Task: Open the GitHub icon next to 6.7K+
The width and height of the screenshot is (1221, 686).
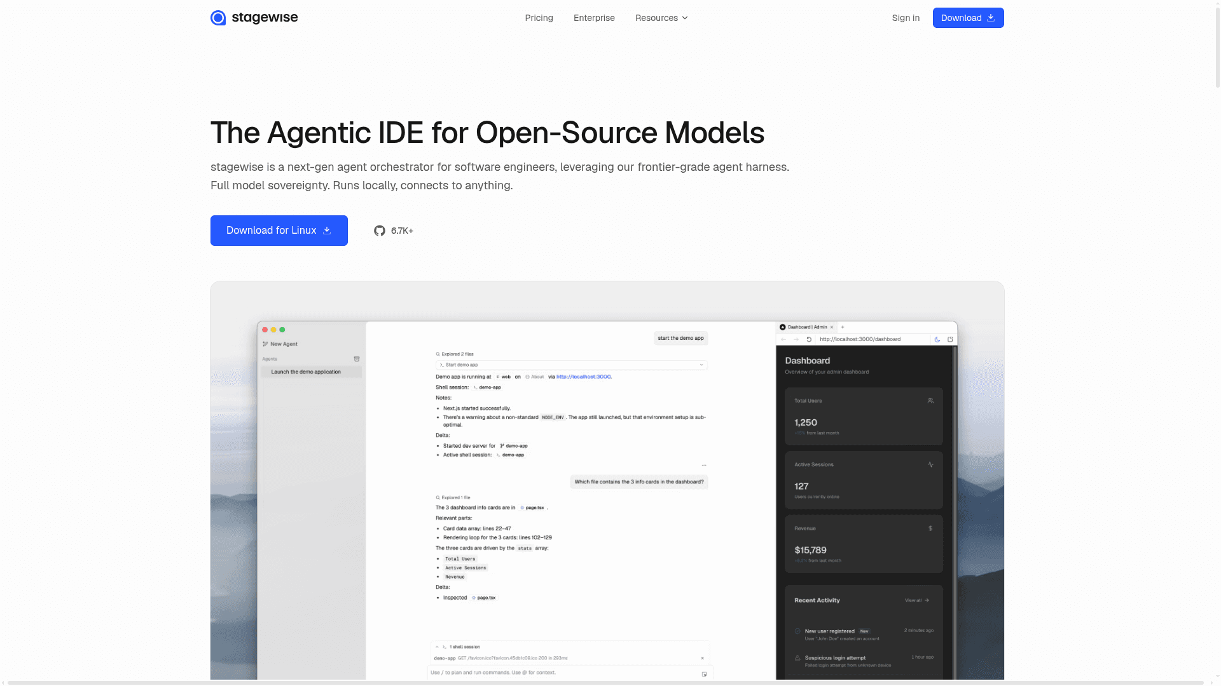Action: (x=380, y=231)
